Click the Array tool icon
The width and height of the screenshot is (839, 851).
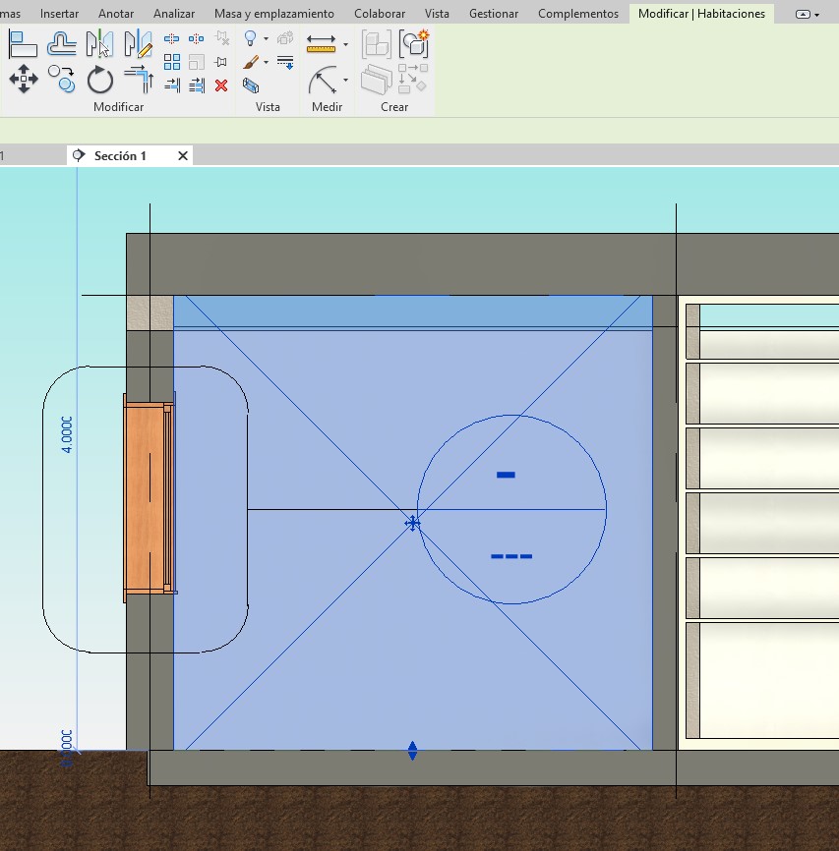click(172, 62)
